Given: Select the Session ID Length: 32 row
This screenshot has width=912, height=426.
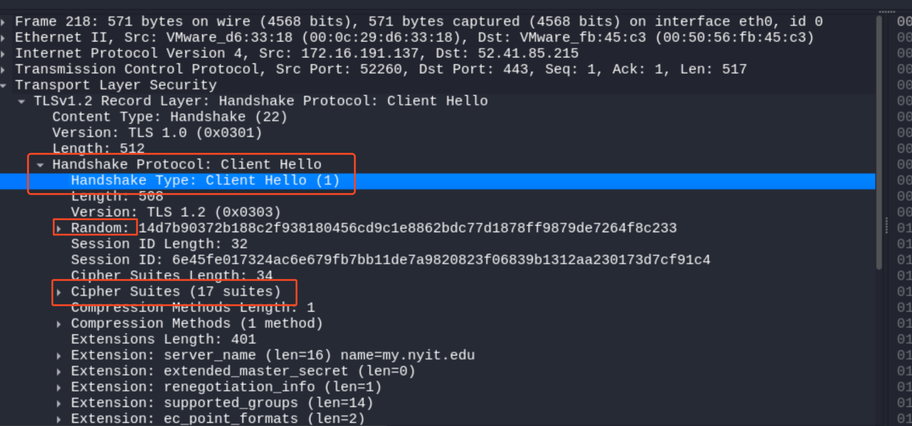Looking at the screenshot, I should tap(159, 244).
